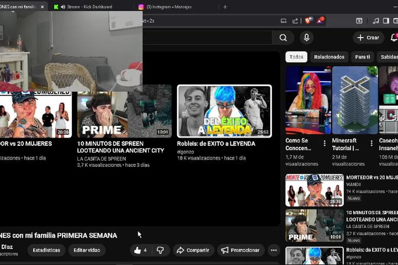Click the YouTube search magnifier button

pos(283,38)
